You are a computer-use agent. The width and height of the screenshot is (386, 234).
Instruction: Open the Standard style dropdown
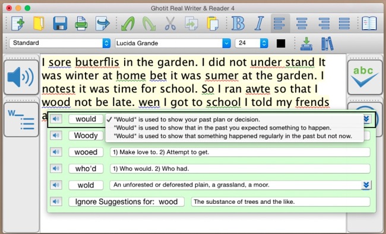pos(60,43)
